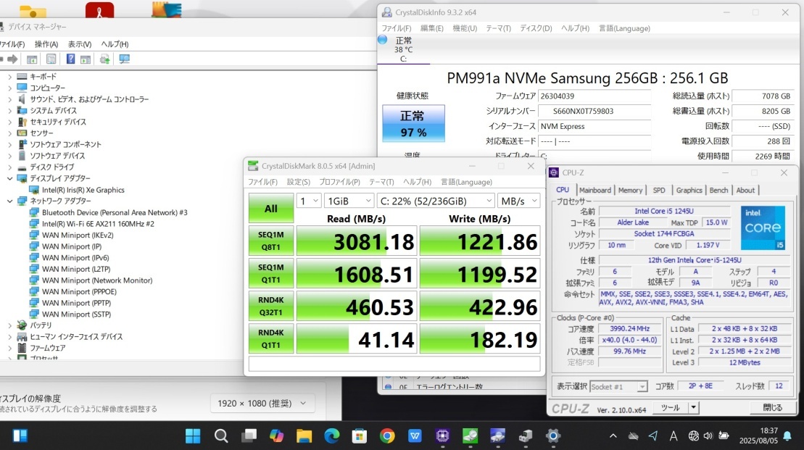Click the widgets icon at taskbar left edge

coord(20,436)
